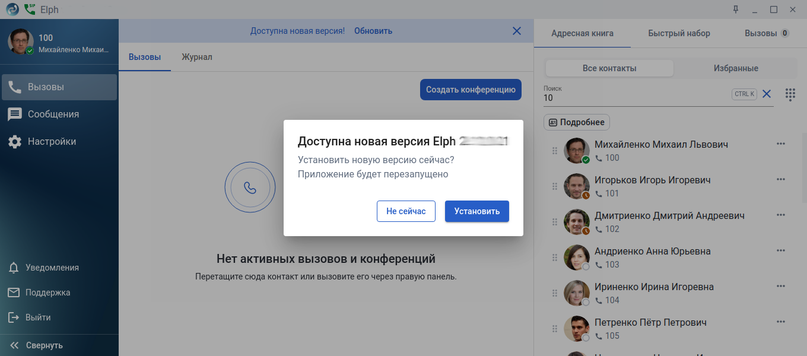Open more options for Игорьков Игорь Игоревич
This screenshot has width=807, height=356.
coord(780,180)
